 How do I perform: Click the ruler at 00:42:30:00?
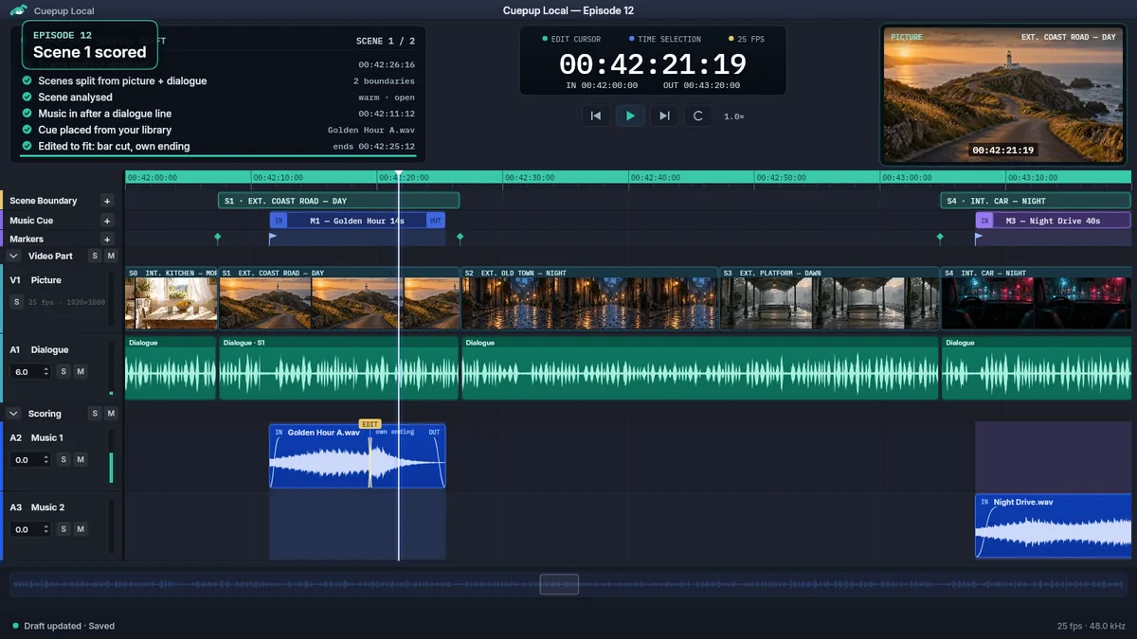coord(529,177)
